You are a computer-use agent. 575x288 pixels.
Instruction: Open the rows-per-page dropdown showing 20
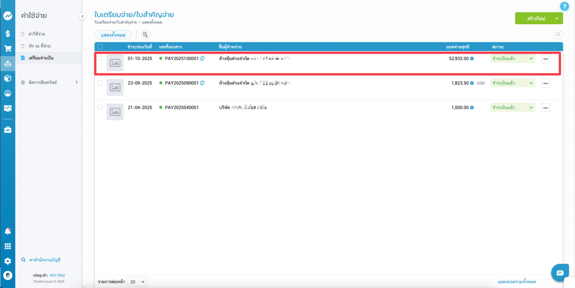tap(137, 281)
